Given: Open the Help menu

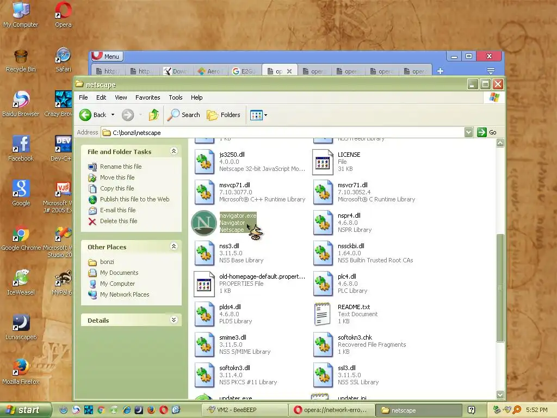Looking at the screenshot, I should [196, 97].
